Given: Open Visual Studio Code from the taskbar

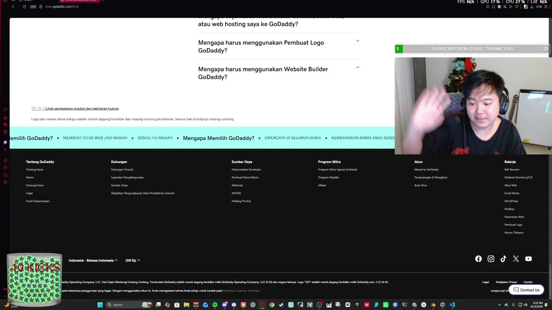Looking at the screenshot, I should 452,305.
